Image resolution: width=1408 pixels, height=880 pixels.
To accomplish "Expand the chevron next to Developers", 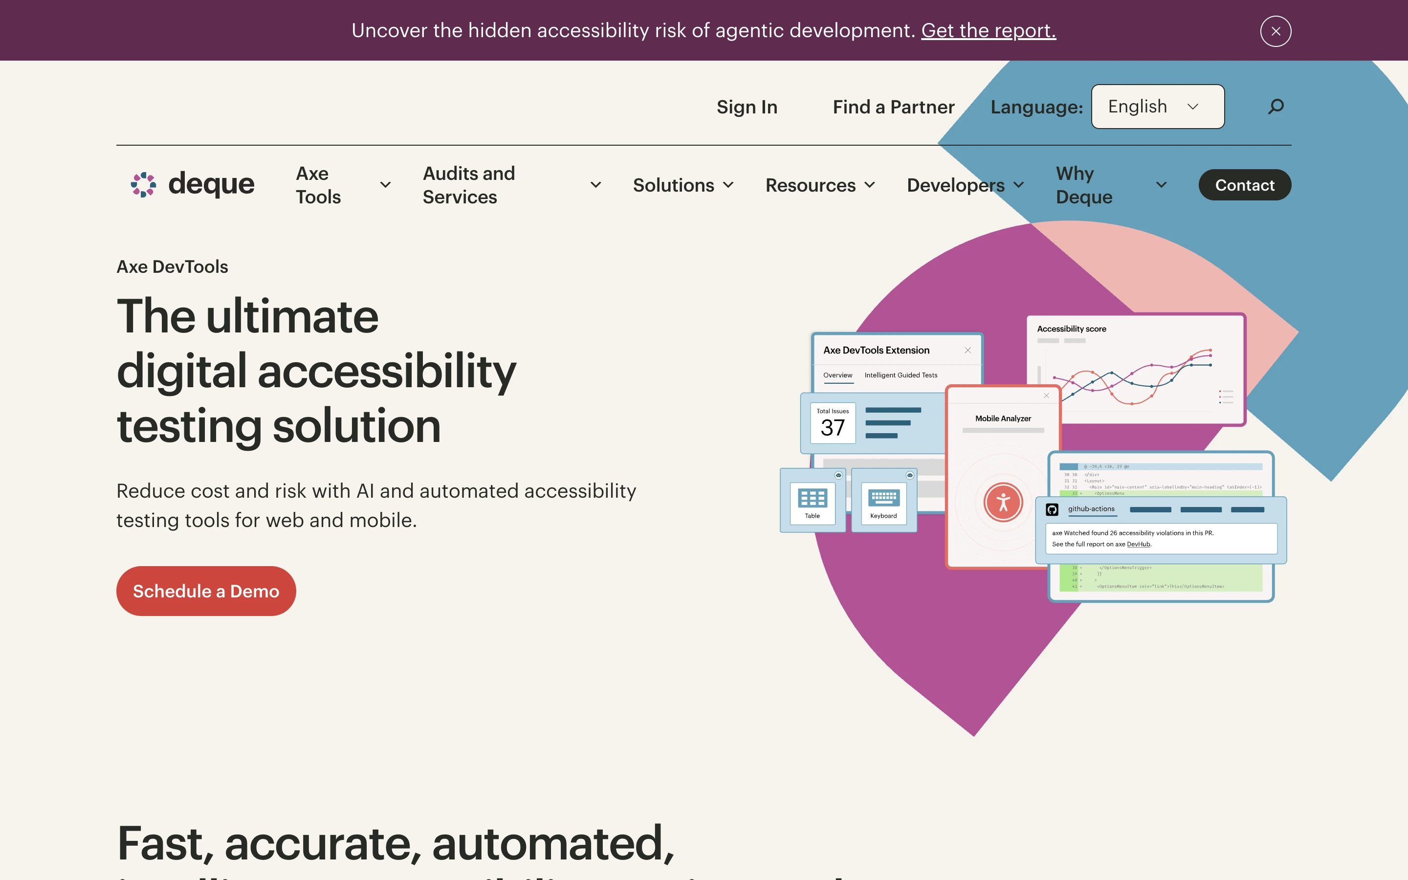I will point(1018,185).
